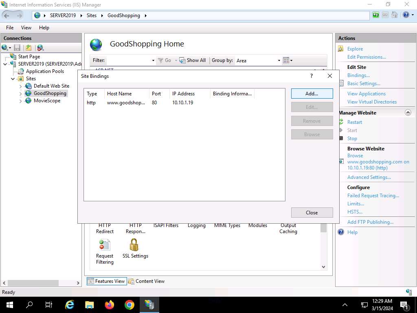Open Google Chrome from the taskbar
The width and height of the screenshot is (417, 313).
click(x=129, y=305)
